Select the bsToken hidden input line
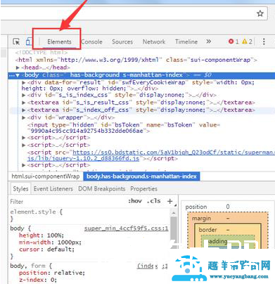 tap(124, 128)
